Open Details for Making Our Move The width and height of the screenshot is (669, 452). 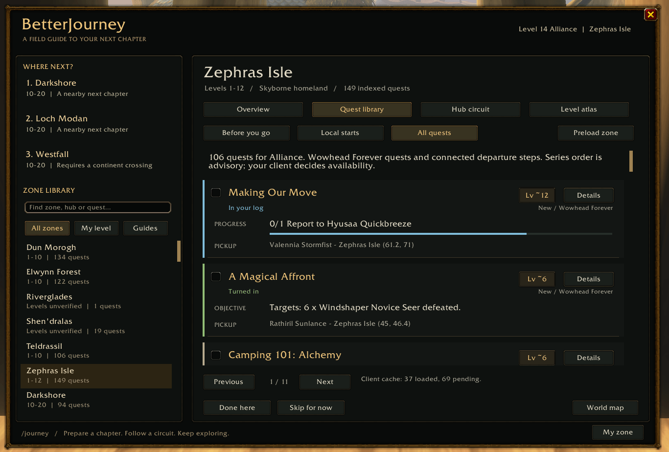pyautogui.click(x=588, y=195)
